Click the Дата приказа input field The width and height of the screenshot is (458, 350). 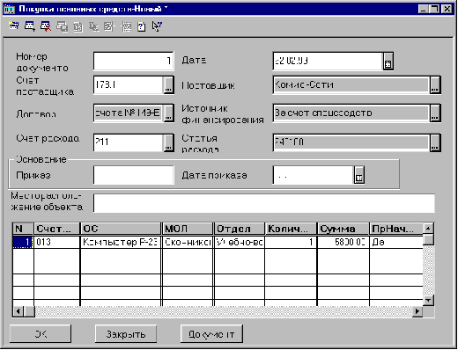(x=314, y=175)
